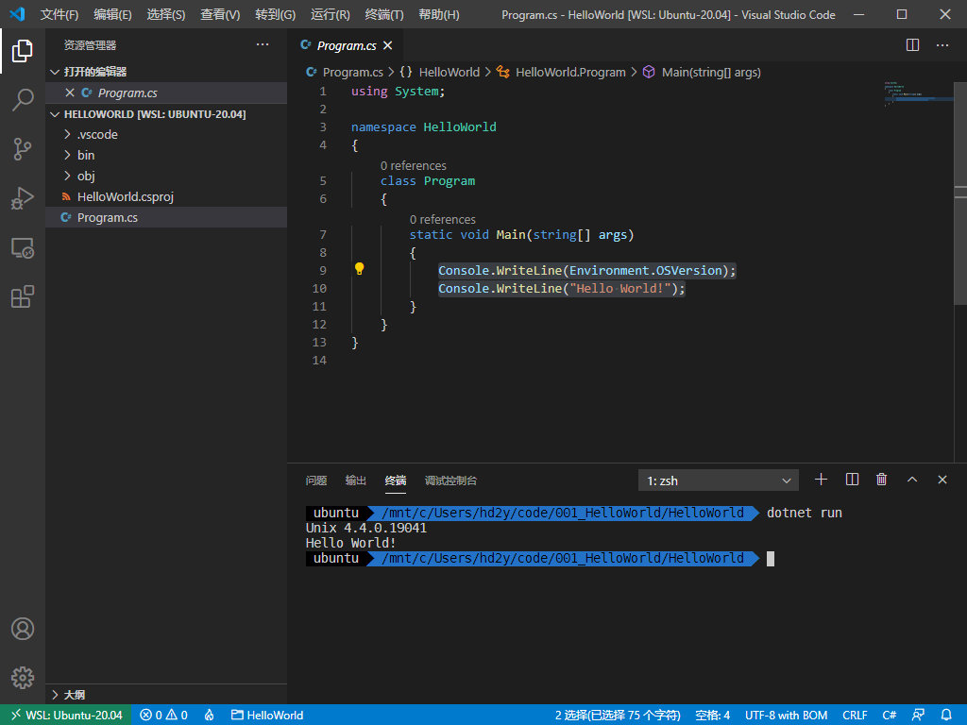Collapse the 打开的编辑器 section

click(167, 72)
